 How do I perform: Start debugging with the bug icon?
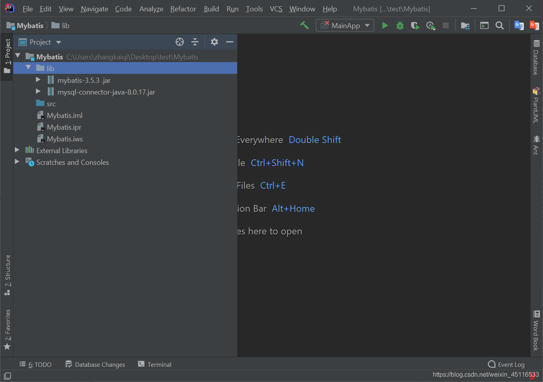pos(400,25)
